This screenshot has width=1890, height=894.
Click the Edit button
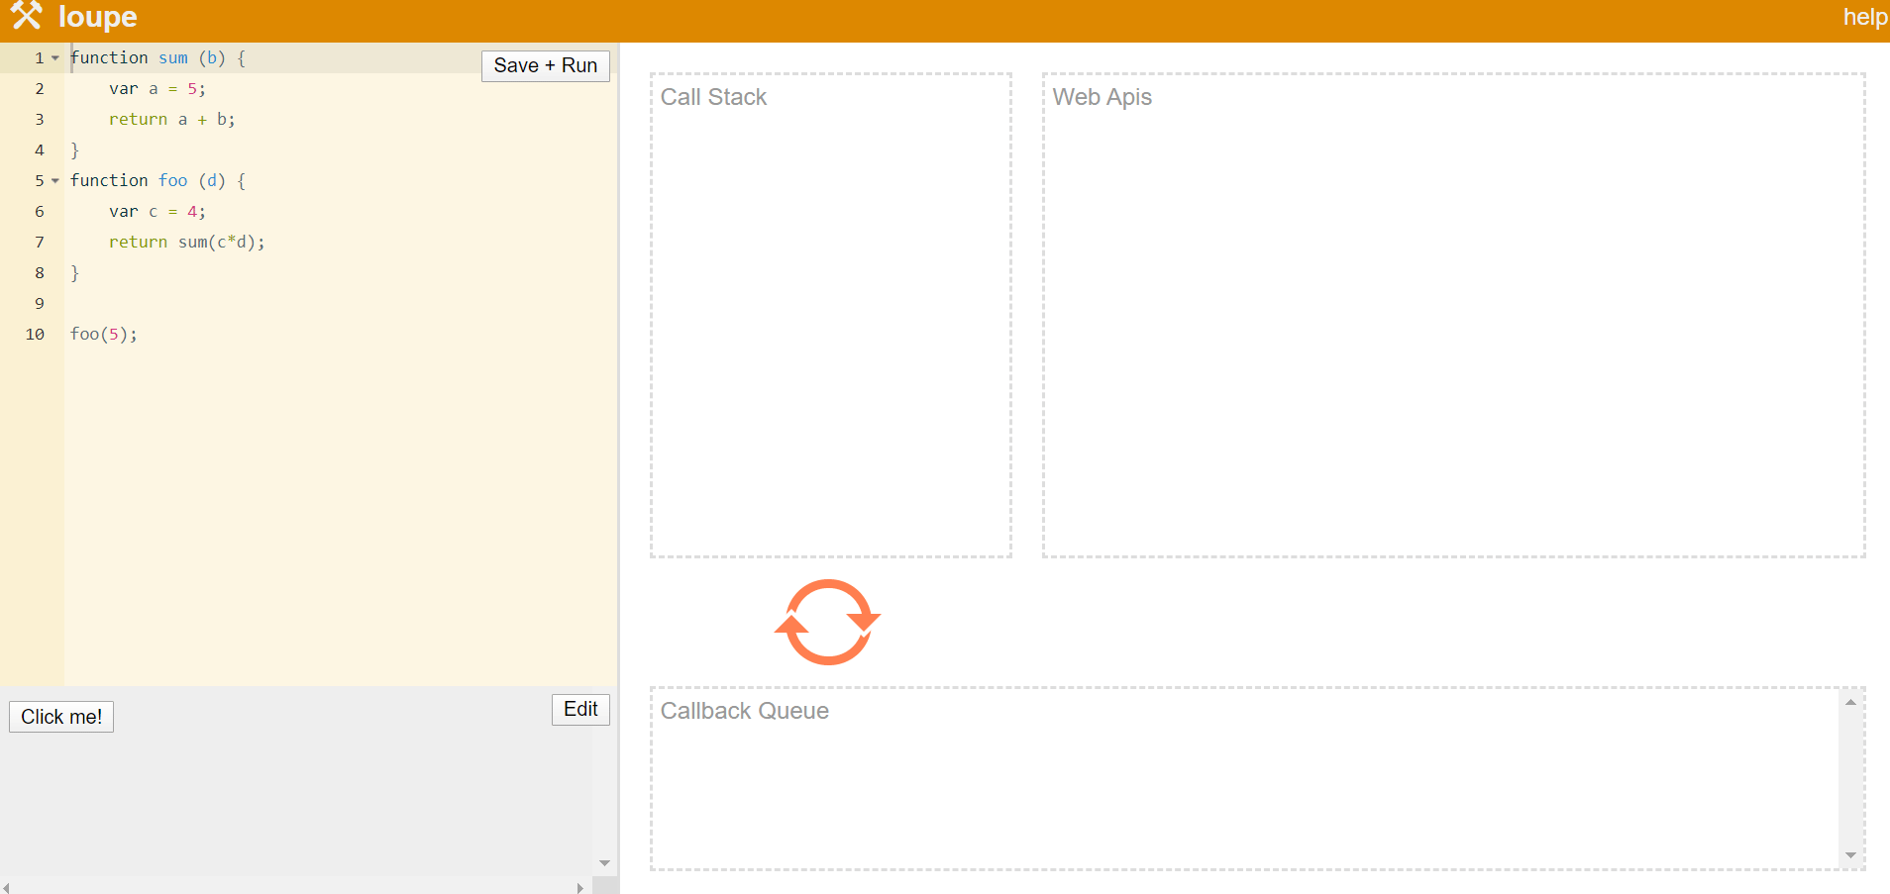click(579, 709)
